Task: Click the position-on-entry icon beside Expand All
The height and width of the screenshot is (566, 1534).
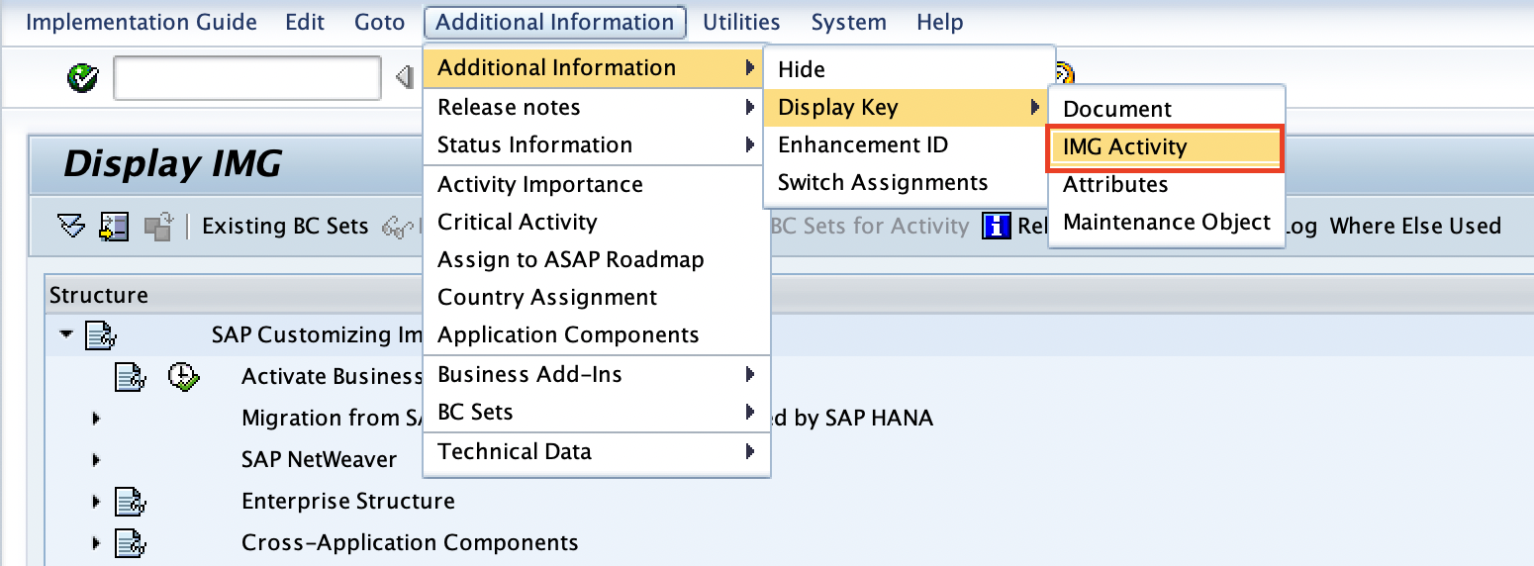Action: click(x=114, y=227)
